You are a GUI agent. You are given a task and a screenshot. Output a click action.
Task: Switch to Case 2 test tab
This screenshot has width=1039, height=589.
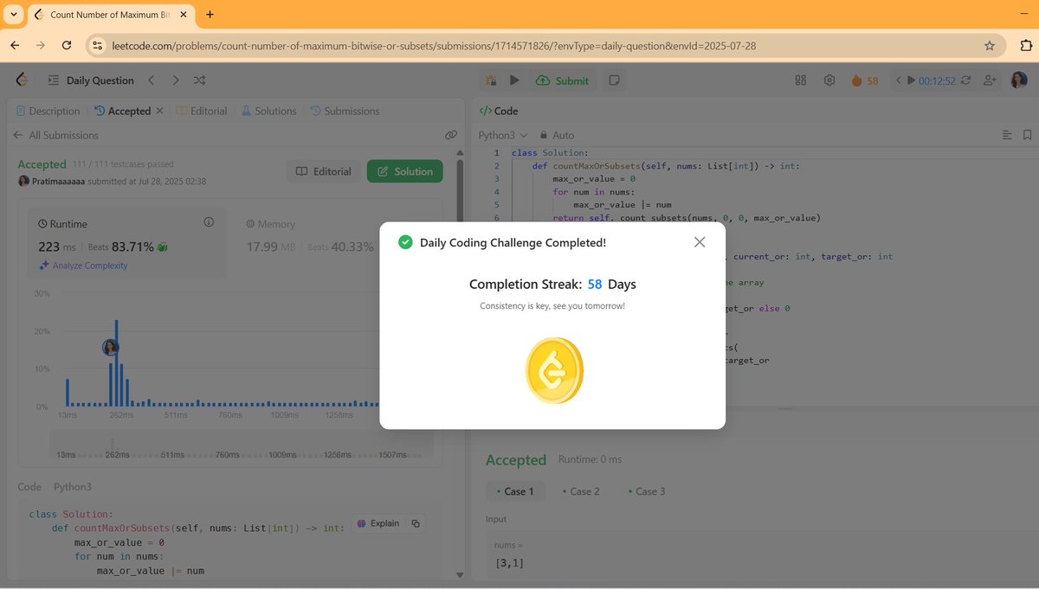pos(581,491)
